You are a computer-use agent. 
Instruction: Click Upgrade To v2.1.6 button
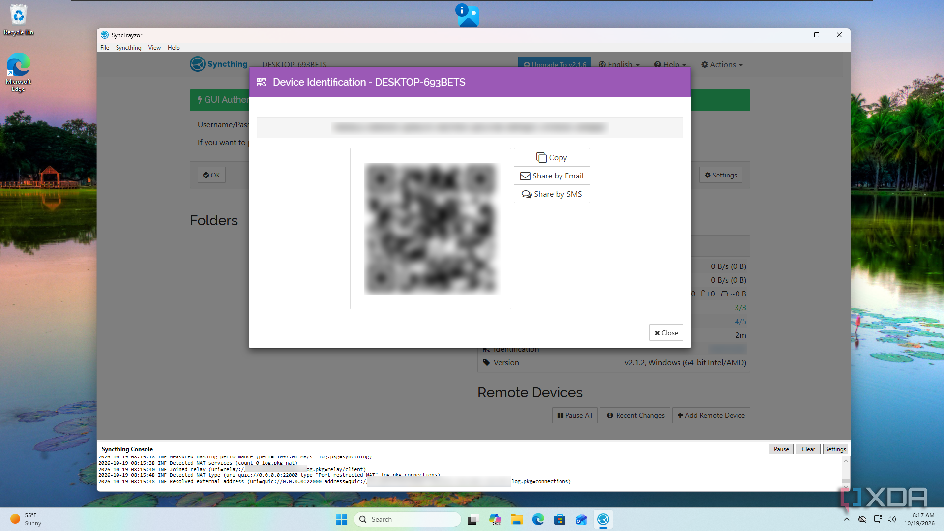tap(555, 63)
